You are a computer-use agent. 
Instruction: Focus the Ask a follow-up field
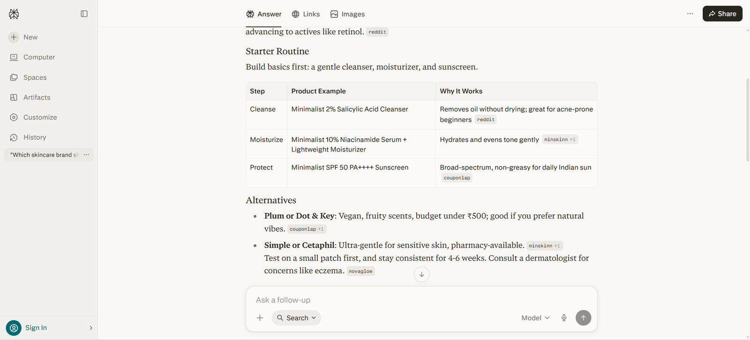tap(421, 300)
